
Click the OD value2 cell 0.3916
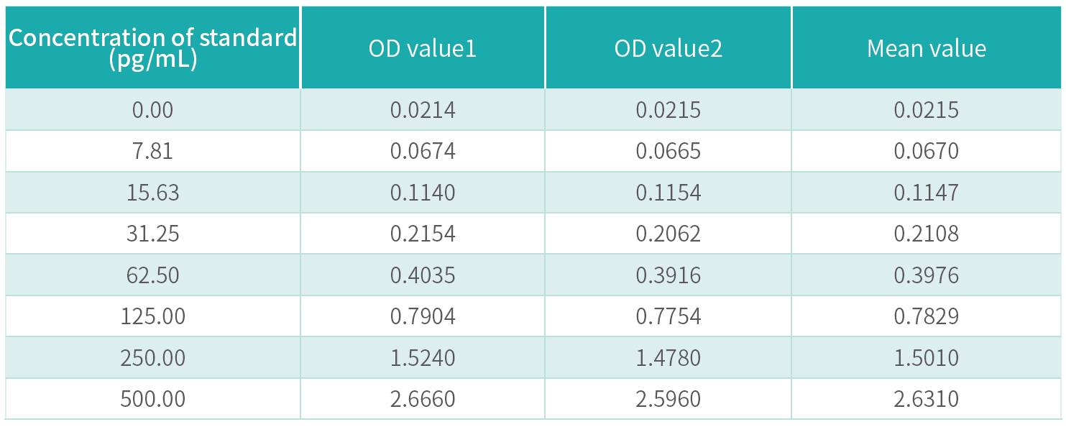(x=668, y=275)
